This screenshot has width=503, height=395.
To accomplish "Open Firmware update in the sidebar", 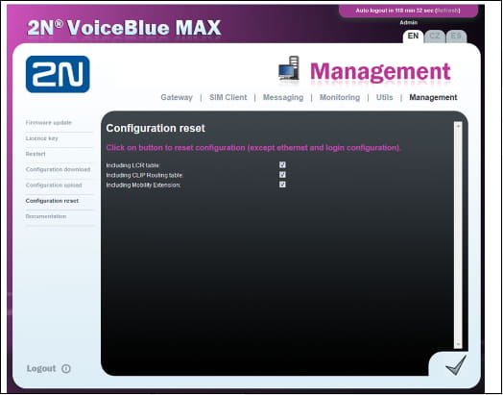I will (x=49, y=123).
